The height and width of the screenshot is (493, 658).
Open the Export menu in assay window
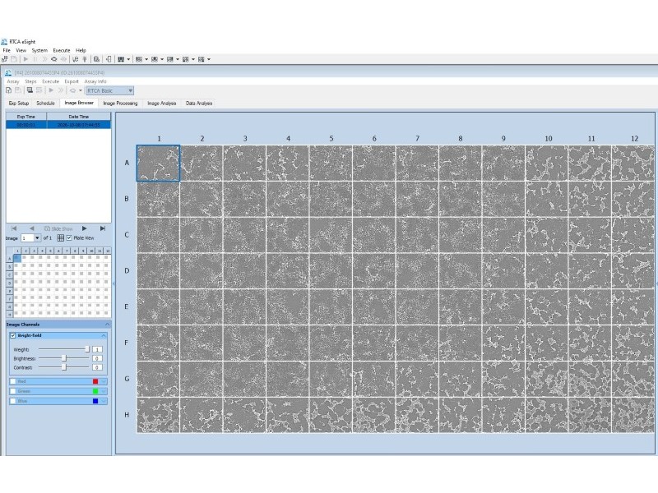tap(72, 81)
